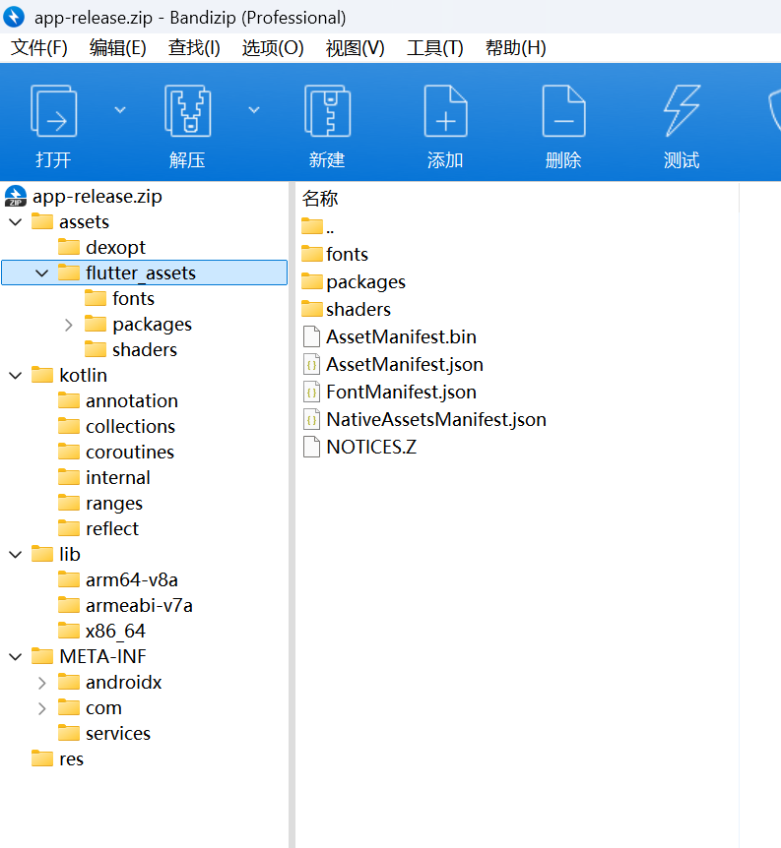781x848 pixels.
Task: Open the 选项(O) menu
Action: pyautogui.click(x=273, y=48)
